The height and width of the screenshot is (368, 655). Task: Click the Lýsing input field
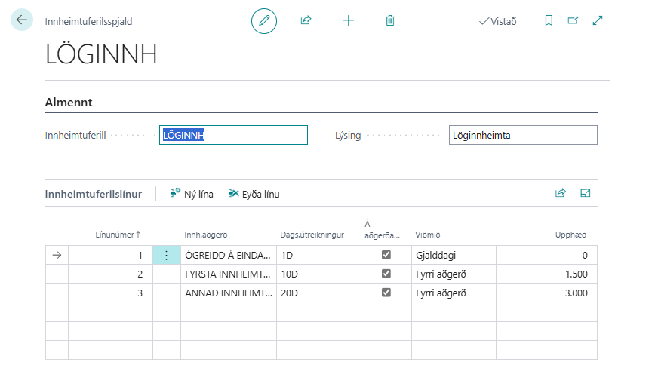[x=522, y=135]
